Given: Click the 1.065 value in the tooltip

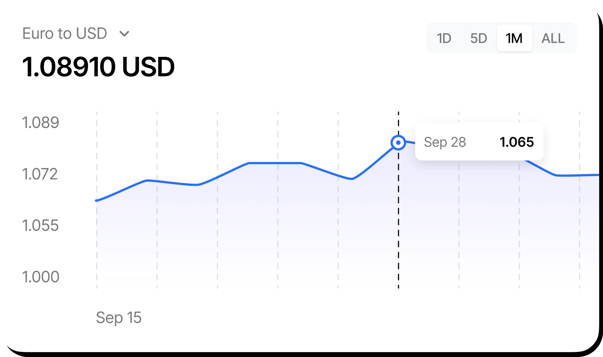Looking at the screenshot, I should pyautogui.click(x=516, y=142).
